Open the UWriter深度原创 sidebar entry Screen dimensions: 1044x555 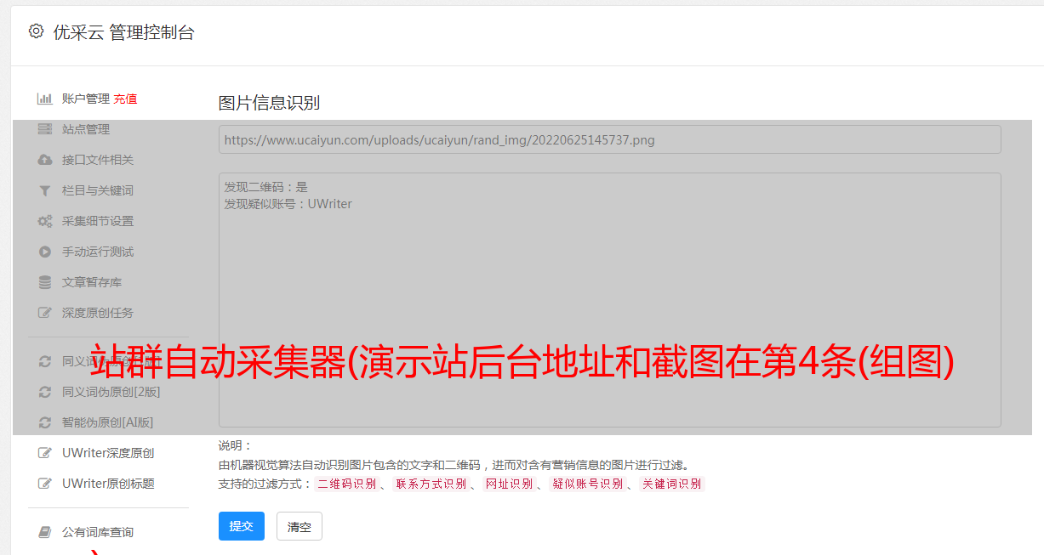[108, 453]
